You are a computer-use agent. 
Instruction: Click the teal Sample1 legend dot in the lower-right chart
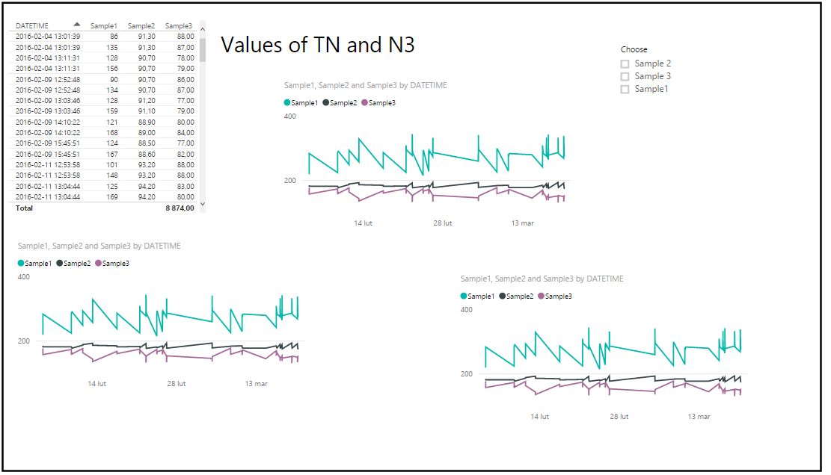pyautogui.click(x=464, y=296)
